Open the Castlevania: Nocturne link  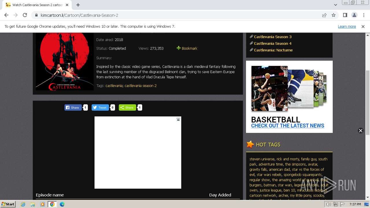[273, 50]
